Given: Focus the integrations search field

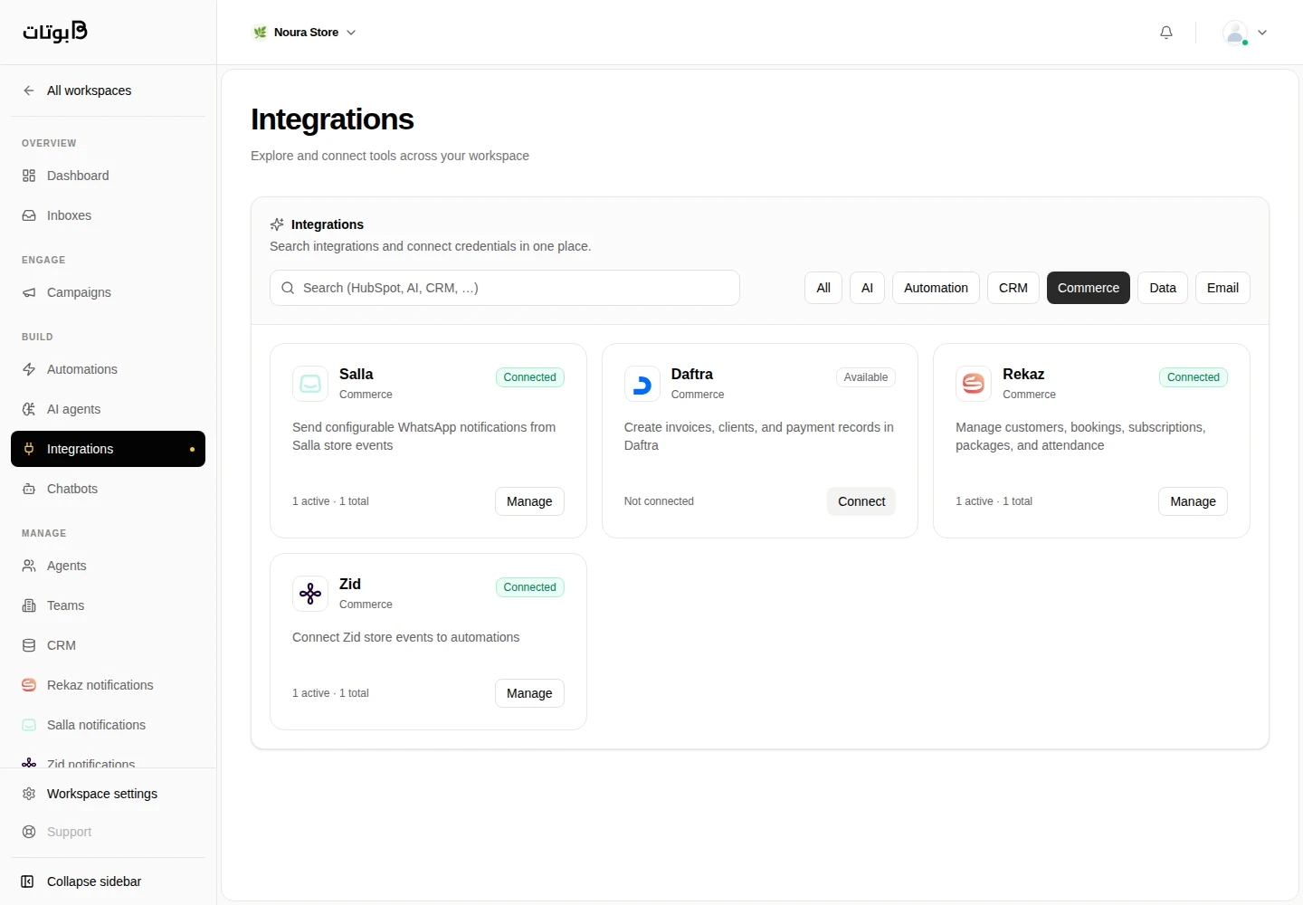Looking at the screenshot, I should [505, 288].
